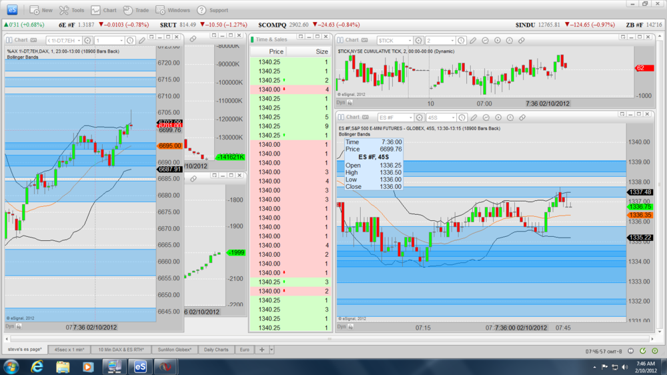Expand the DAX chart symbol dropdown

click(x=79, y=41)
